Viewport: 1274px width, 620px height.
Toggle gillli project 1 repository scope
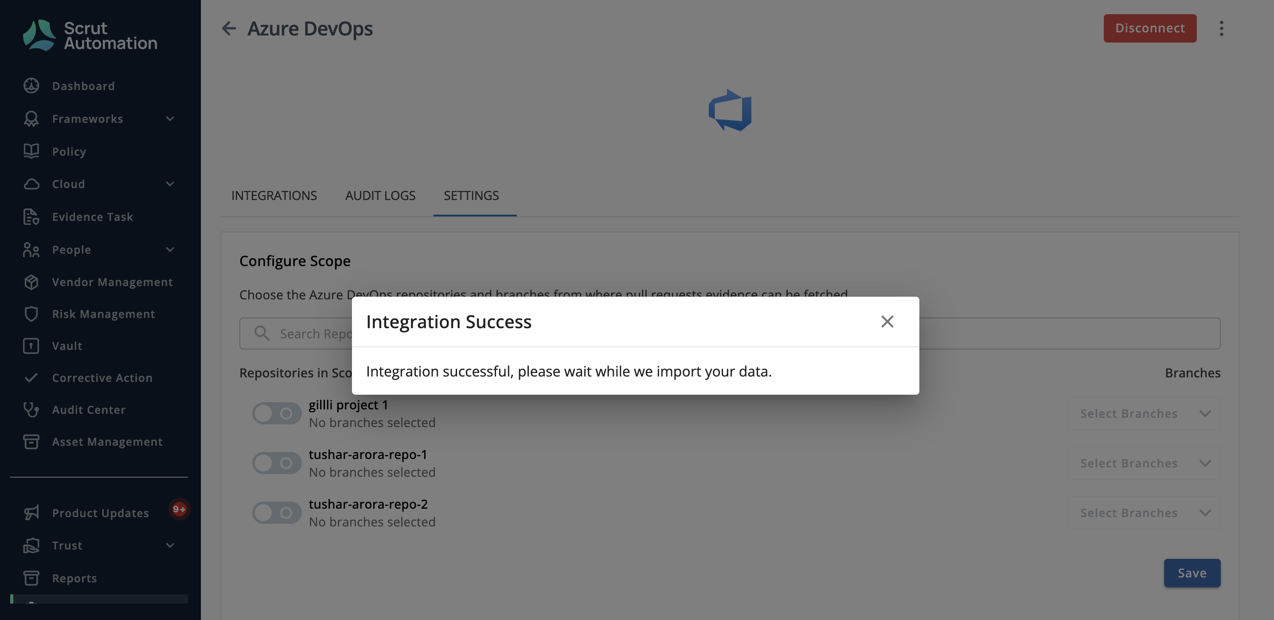click(277, 413)
